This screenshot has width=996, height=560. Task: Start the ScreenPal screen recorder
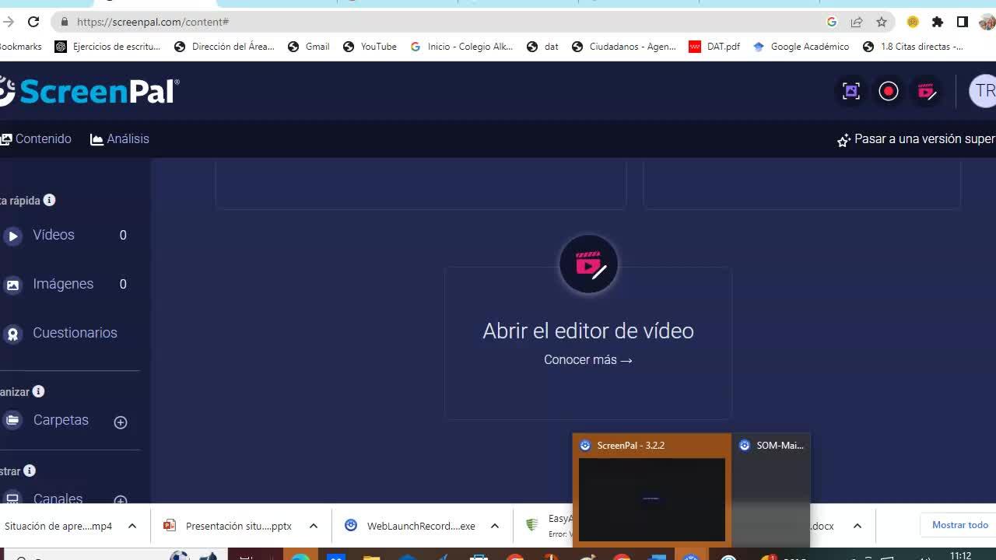click(x=889, y=91)
